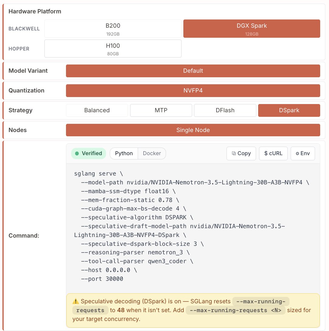Click the --max-running-requests <N> code snippet

pos(236,310)
